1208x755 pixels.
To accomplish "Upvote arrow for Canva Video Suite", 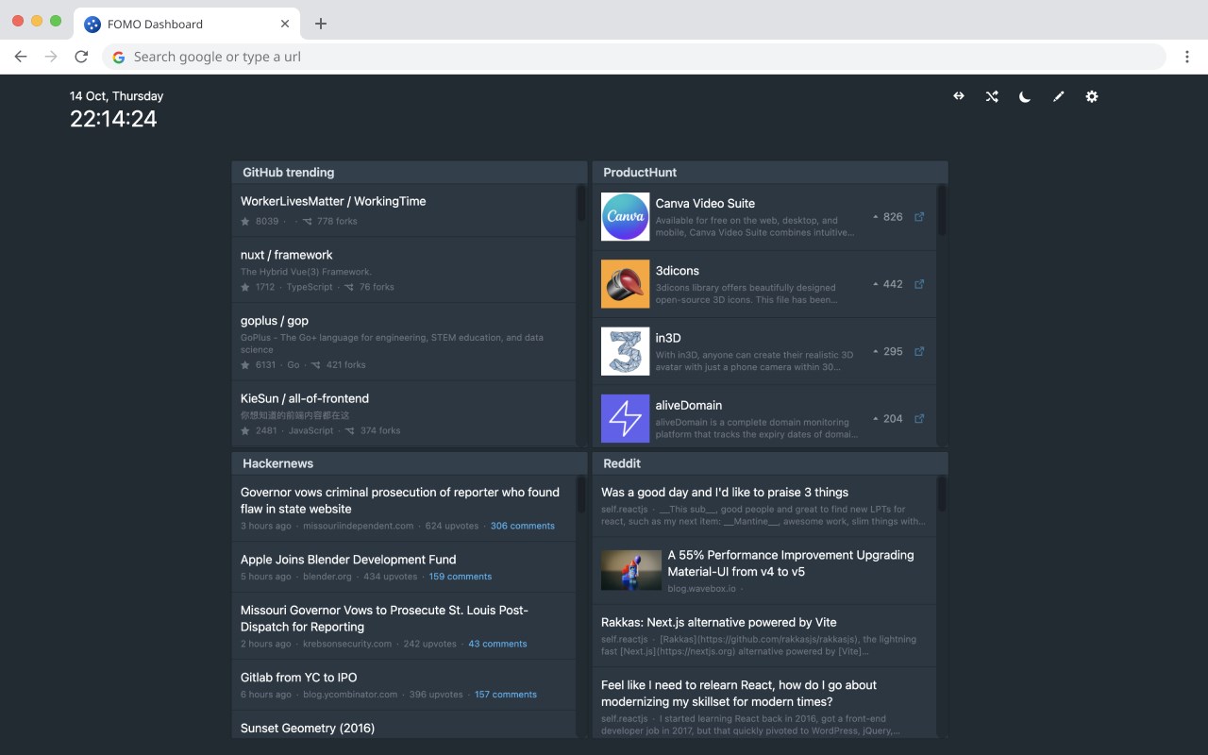I will tap(876, 217).
